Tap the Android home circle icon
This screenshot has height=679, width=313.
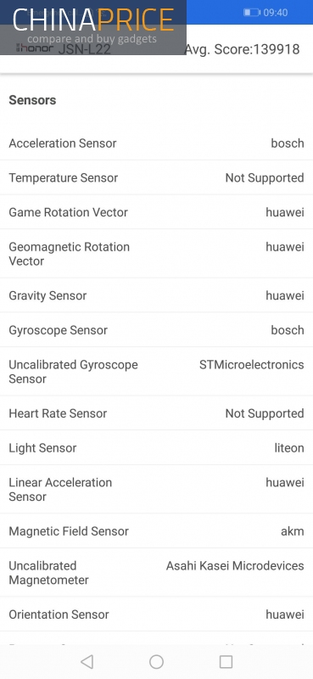coord(156,661)
